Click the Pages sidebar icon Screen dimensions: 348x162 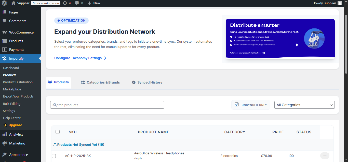click(x=5, y=12)
